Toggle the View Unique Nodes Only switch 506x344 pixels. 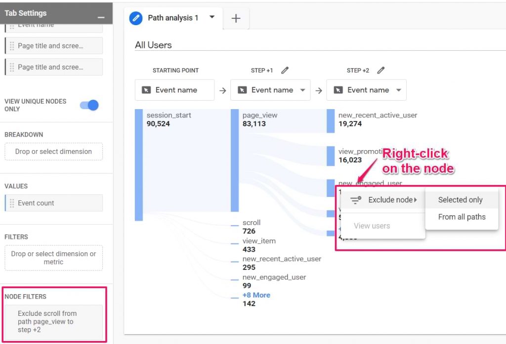[88, 105]
